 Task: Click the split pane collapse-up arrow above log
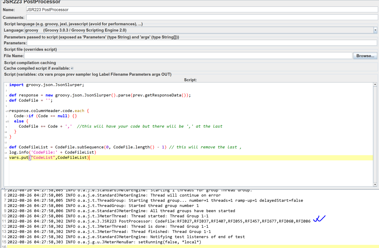pyautogui.click(x=2, y=188)
